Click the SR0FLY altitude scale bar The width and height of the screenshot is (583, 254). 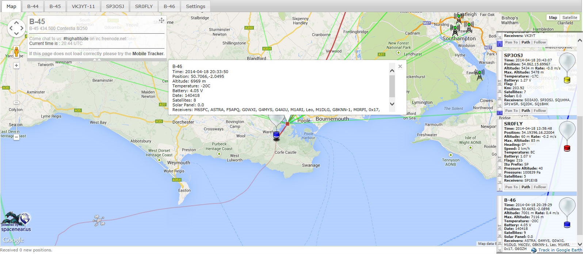coord(499,155)
